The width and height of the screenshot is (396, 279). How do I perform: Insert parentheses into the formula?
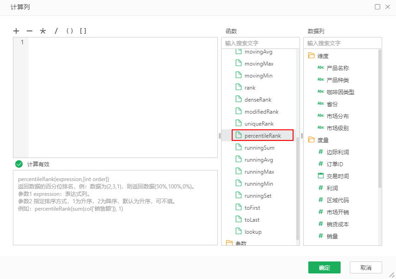[70, 31]
